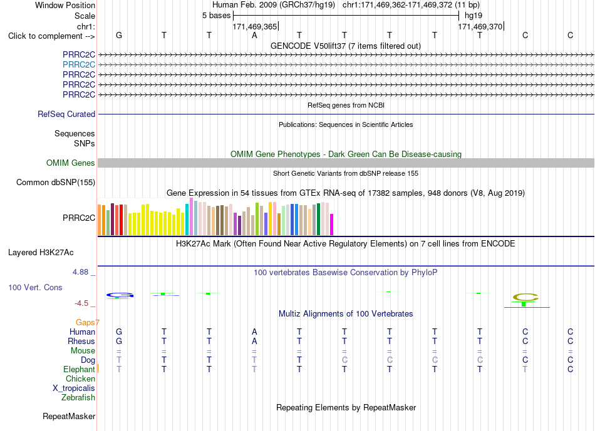Click the Chicken species label
The height and width of the screenshot is (431, 595).
[x=80, y=378]
